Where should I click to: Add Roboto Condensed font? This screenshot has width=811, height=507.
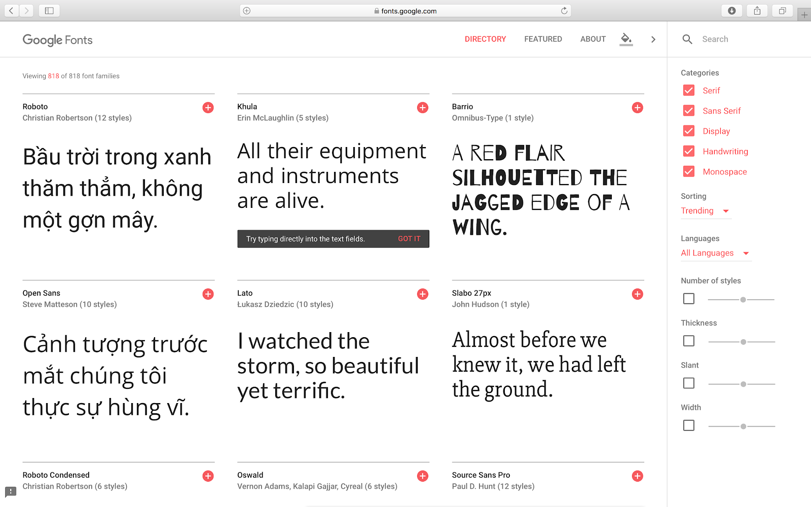[208, 476]
